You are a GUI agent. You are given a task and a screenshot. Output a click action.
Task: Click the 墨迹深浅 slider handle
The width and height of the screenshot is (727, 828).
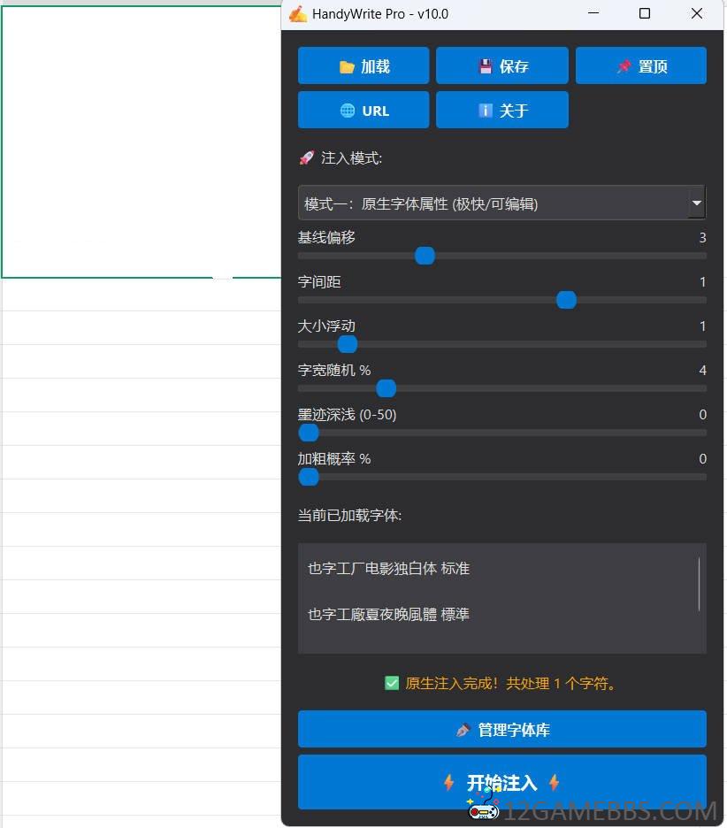[x=309, y=433]
